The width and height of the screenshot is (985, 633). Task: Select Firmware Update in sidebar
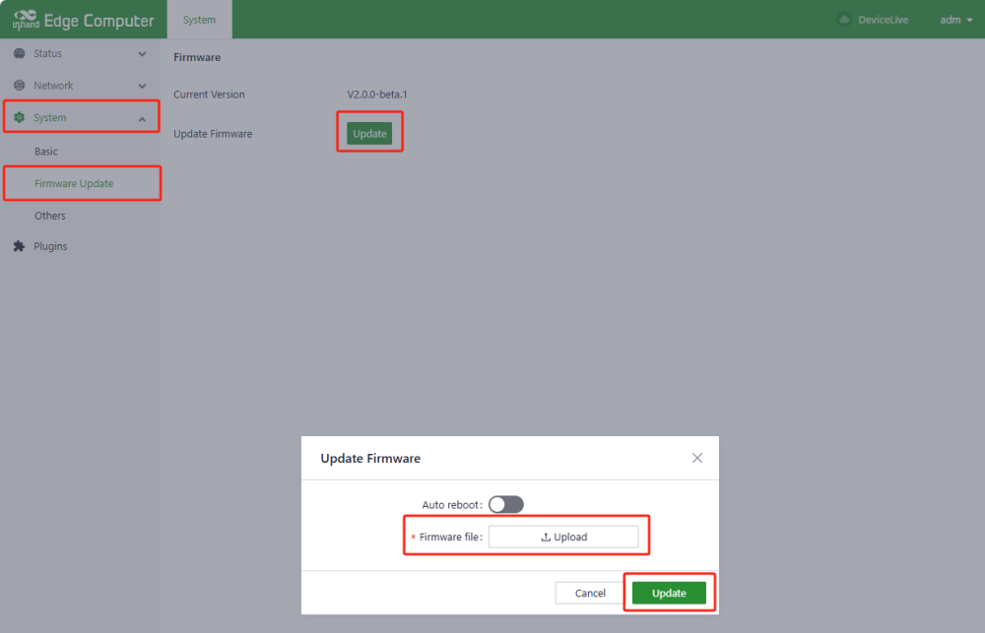(x=74, y=183)
